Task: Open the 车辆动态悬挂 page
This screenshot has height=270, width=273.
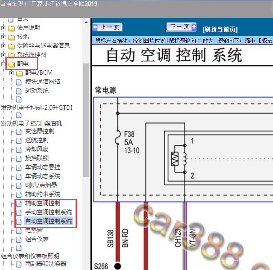Action: click(43, 167)
